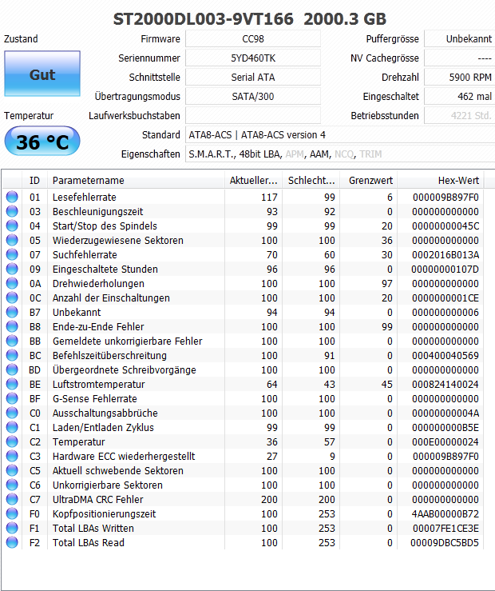Click status orb for Übergeordnete Schreibvorgänge
The height and width of the screenshot is (591, 495).
tap(12, 369)
